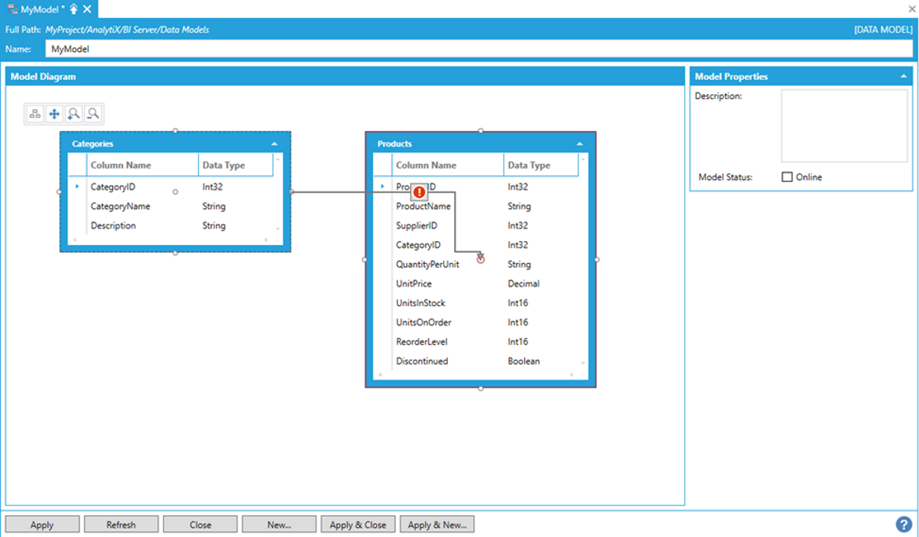The width and height of the screenshot is (919, 537).
Task: Close the MyModel tab
Action: coord(87,9)
